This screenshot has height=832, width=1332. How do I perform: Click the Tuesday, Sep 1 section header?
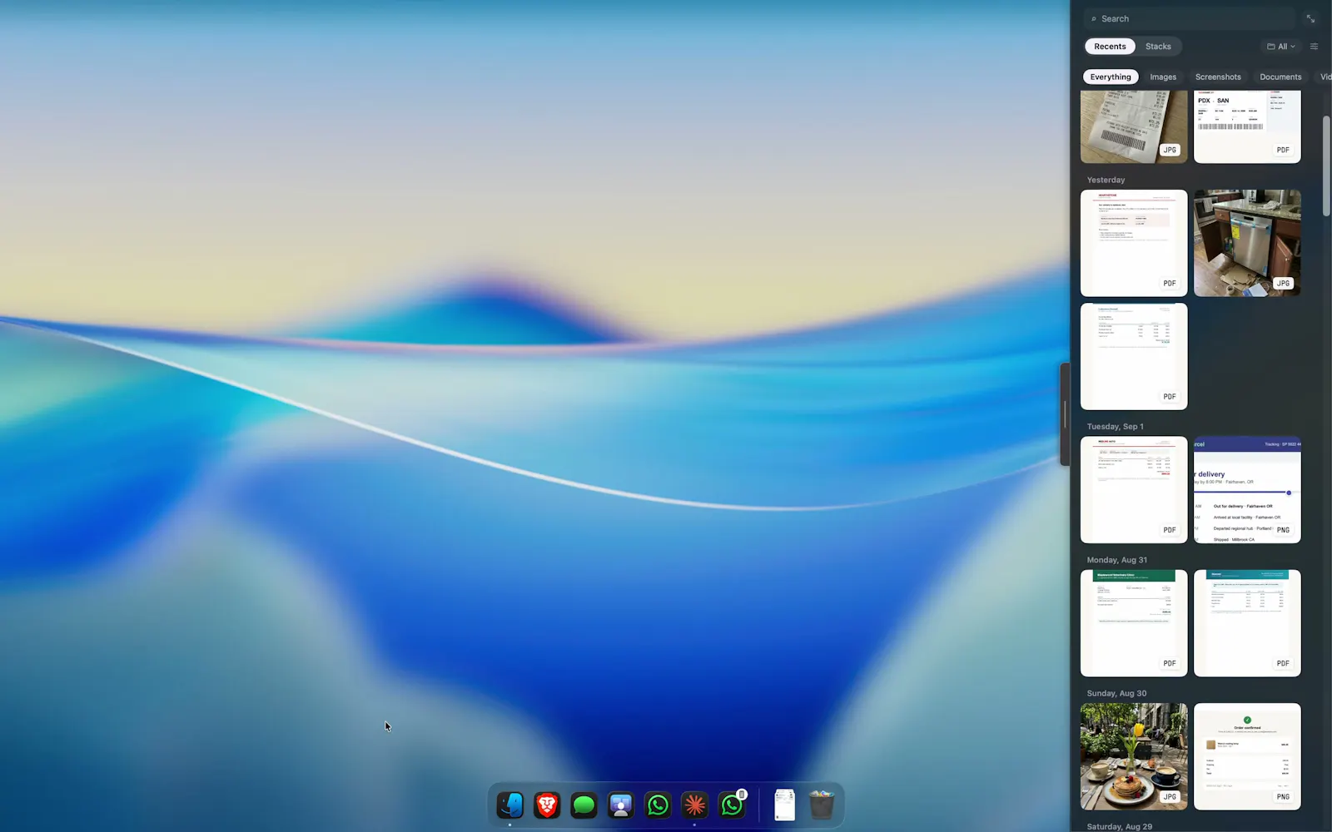[1115, 426]
